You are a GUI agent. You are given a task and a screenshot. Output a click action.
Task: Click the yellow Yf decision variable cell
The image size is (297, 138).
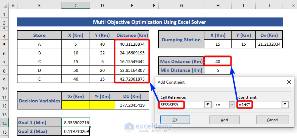[x=102, y=105]
